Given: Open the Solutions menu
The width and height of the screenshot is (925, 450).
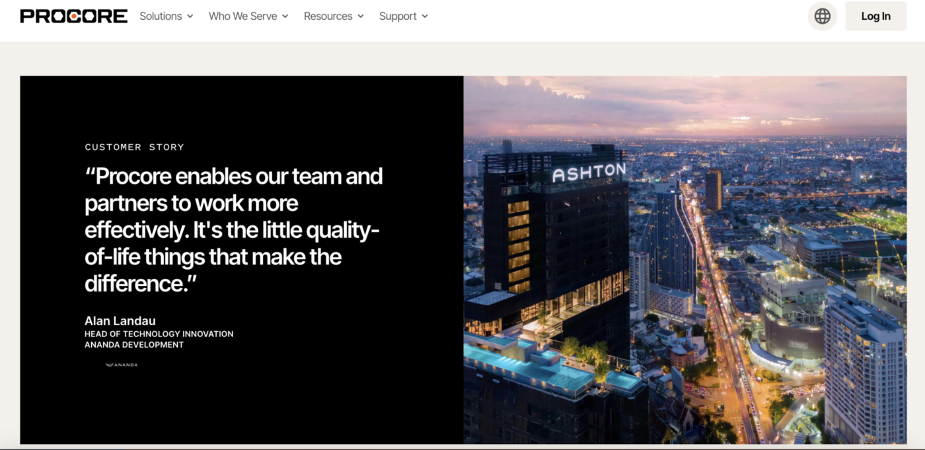Looking at the screenshot, I should coord(166,16).
